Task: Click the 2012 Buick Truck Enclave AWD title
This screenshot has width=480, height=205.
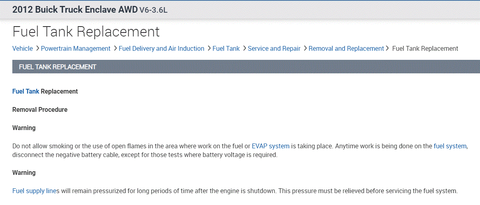Action: (x=75, y=10)
